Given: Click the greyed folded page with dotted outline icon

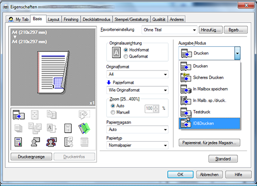Looking at the screenshot, I should [x=84, y=115].
